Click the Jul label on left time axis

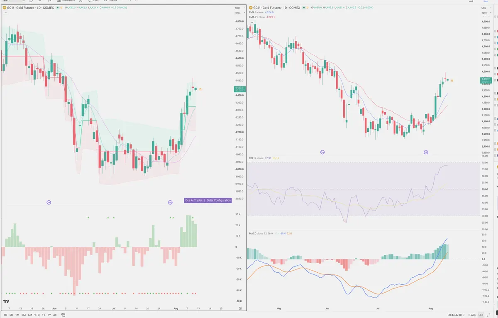pyautogui.click(x=114, y=308)
